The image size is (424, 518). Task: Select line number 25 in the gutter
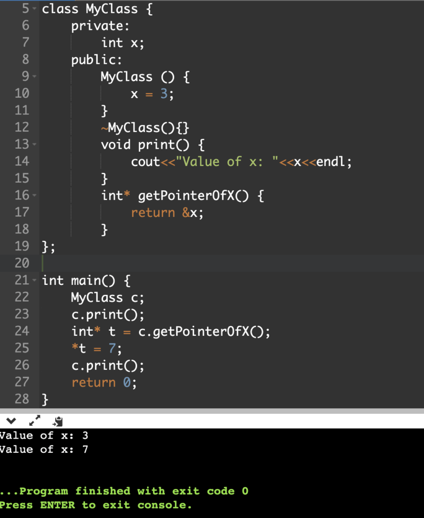pyautogui.click(x=22, y=348)
